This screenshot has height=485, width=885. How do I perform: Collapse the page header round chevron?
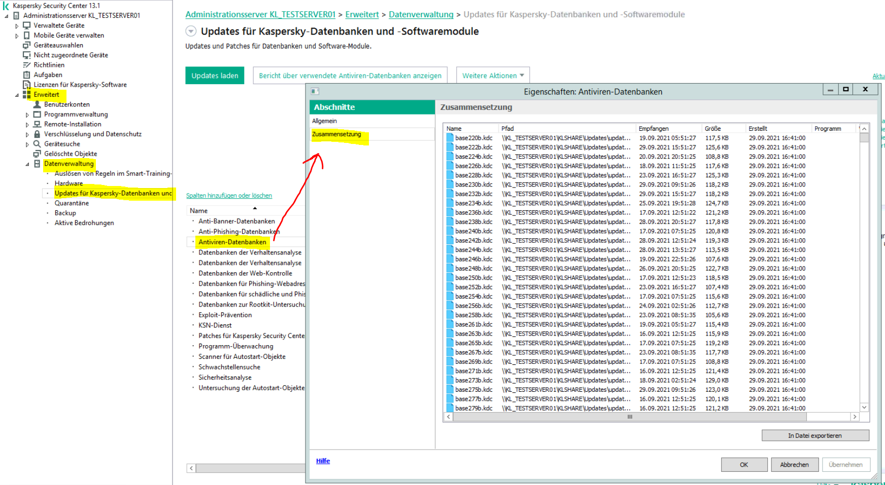click(x=191, y=31)
